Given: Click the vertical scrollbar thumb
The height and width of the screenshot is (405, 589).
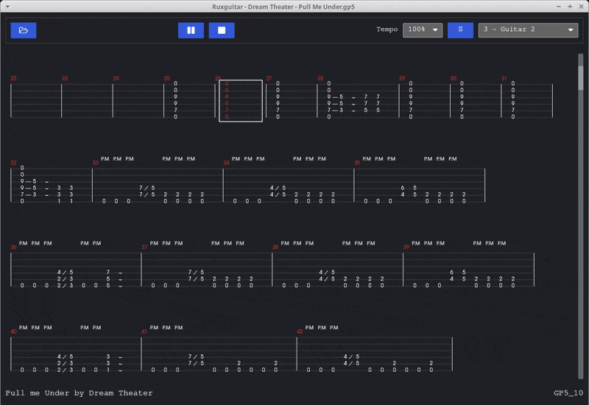Looking at the screenshot, I should pyautogui.click(x=580, y=88).
